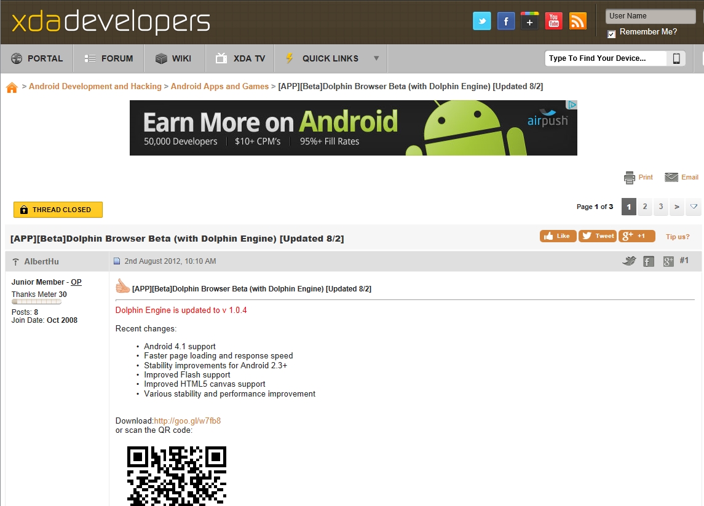Click the AdChoices icon on the banner
The height and width of the screenshot is (506, 704).
572,105
